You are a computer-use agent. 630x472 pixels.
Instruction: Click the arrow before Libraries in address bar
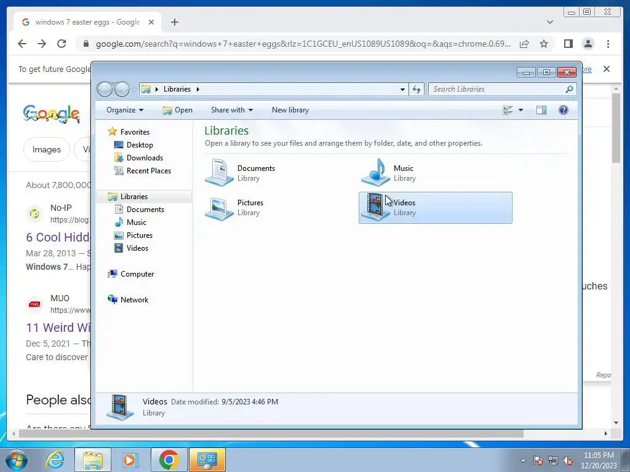pos(157,89)
